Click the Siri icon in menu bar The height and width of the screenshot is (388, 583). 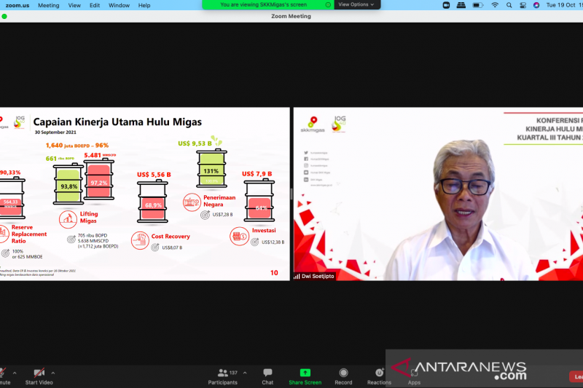pyautogui.click(x=536, y=5)
